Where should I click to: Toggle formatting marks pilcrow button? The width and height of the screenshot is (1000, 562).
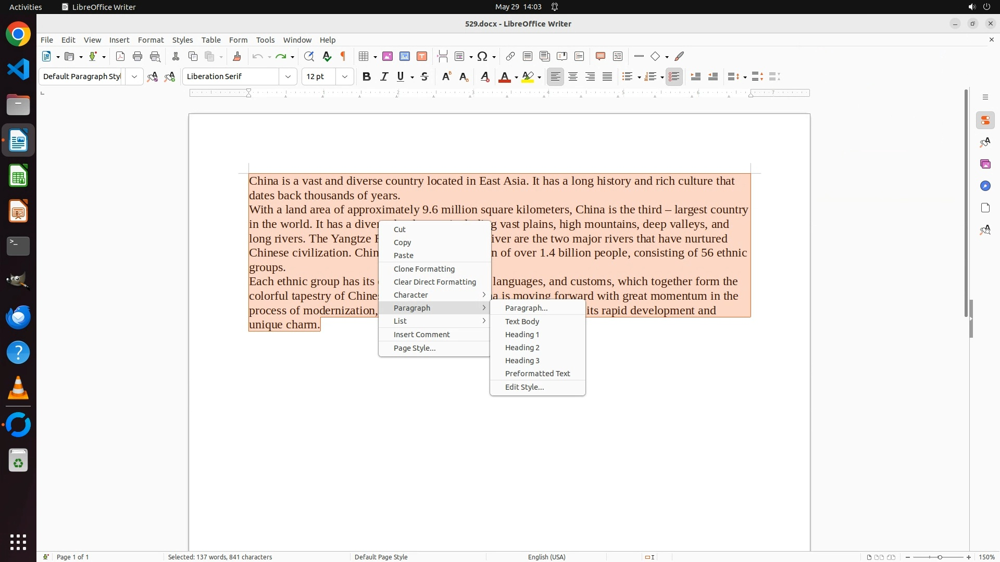343,56
